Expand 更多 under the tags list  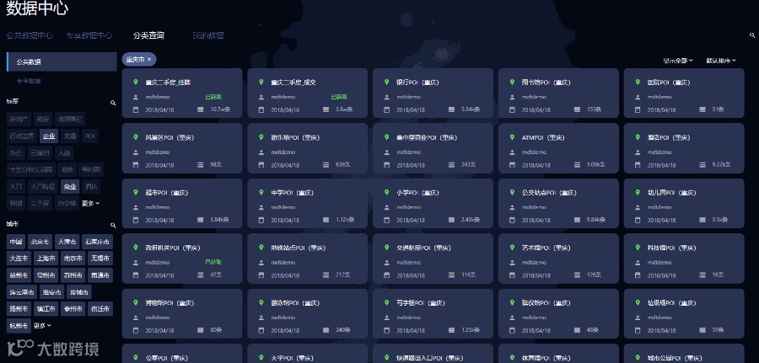[x=90, y=204]
